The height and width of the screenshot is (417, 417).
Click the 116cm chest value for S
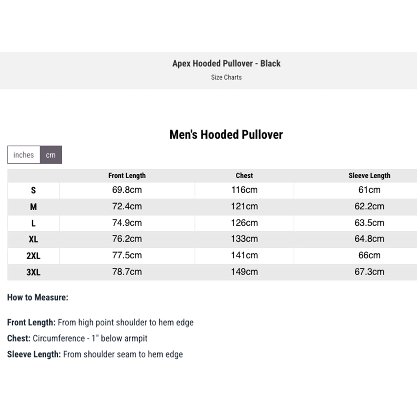pos(244,190)
